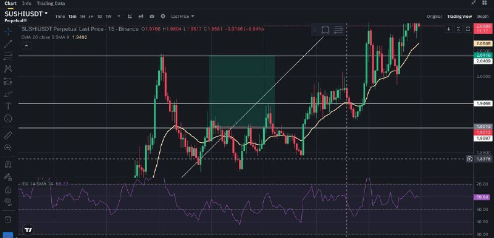The width and height of the screenshot is (494, 238).
Task: Choose the 15m timeframe
Action: 72,17
